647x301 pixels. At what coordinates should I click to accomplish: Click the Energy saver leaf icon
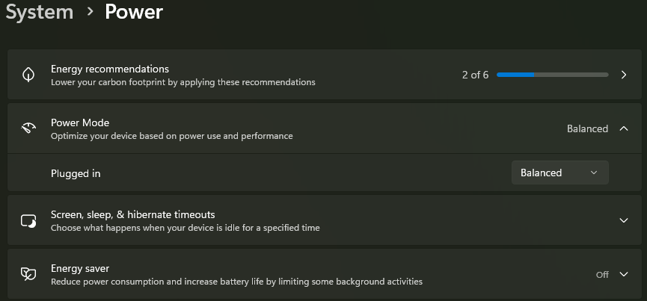tap(28, 274)
